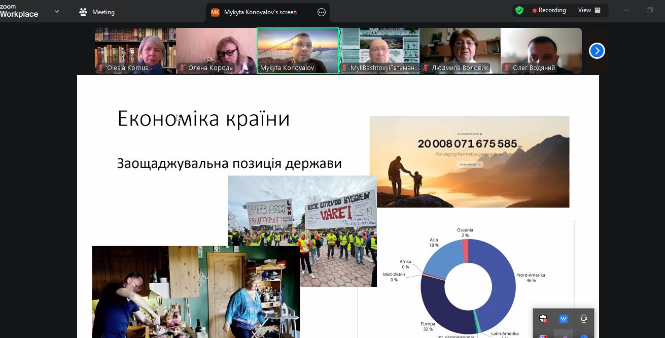Select Олег Водяний video thumbnail
The height and width of the screenshot is (338, 665).
tap(541, 50)
